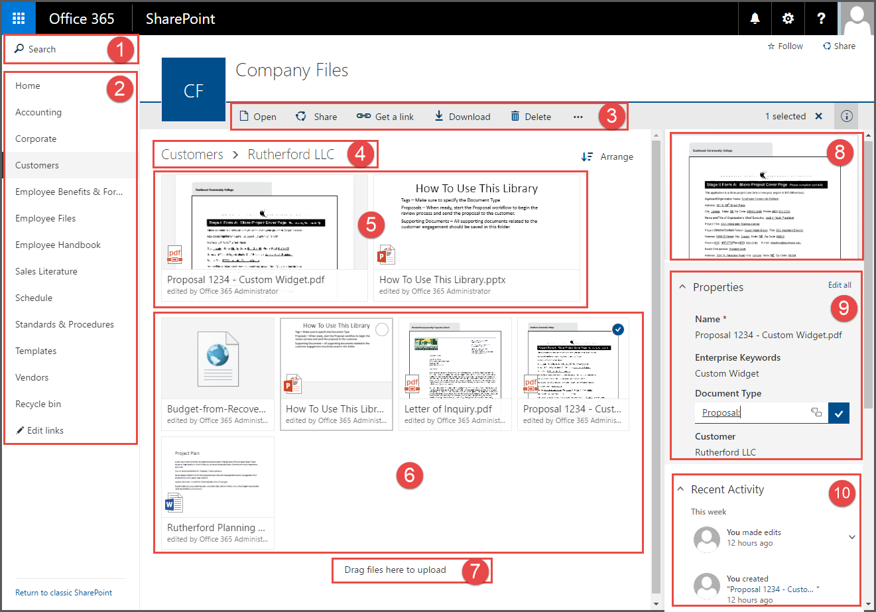
Task: Open the Letter of Inquiry.pdf tile
Action: tap(455, 374)
